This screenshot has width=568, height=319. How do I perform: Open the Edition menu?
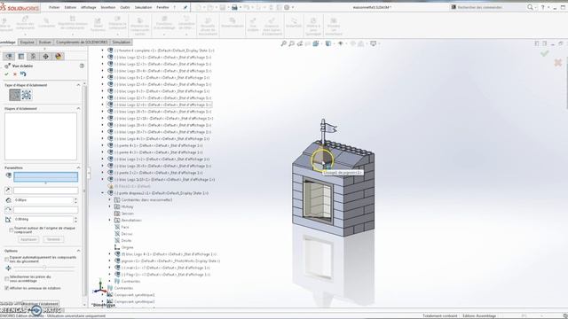pyautogui.click(x=70, y=7)
